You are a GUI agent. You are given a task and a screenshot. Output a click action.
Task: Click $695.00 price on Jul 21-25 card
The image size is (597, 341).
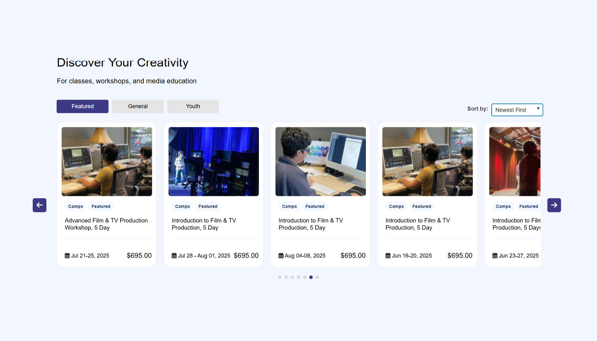(x=139, y=256)
